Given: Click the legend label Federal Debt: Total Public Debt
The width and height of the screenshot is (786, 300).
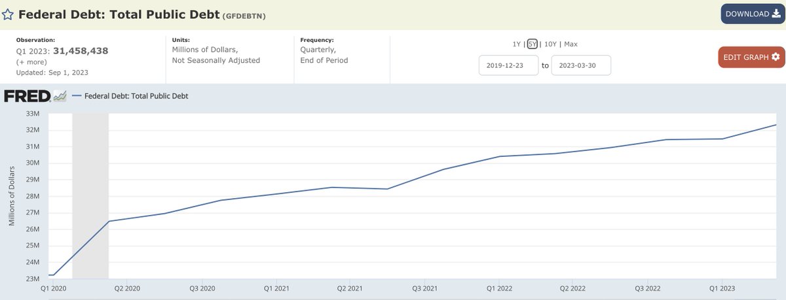Looking at the screenshot, I should [x=137, y=96].
